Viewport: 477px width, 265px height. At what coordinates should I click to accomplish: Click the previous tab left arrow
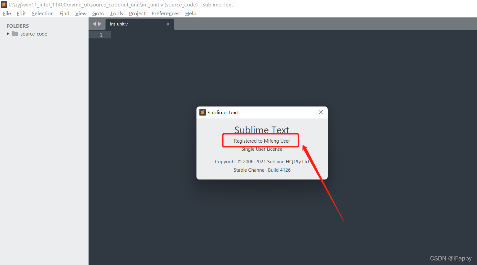94,24
